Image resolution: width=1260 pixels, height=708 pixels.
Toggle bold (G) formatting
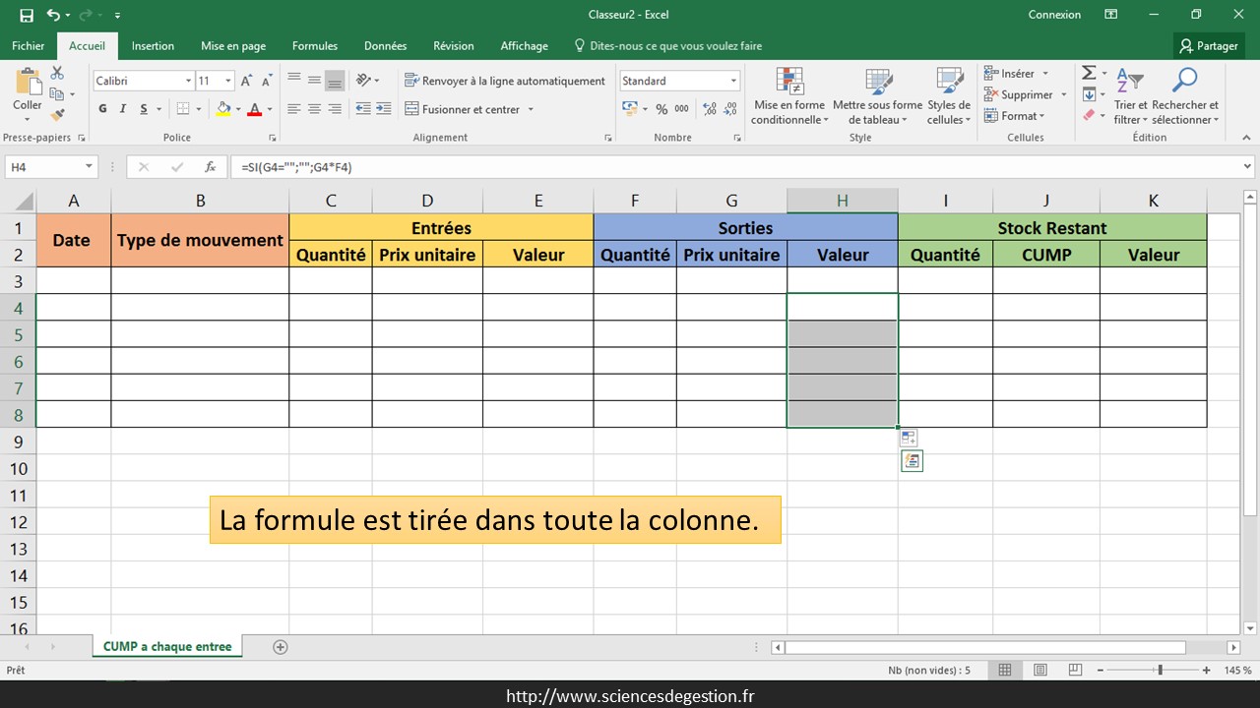[x=103, y=109]
